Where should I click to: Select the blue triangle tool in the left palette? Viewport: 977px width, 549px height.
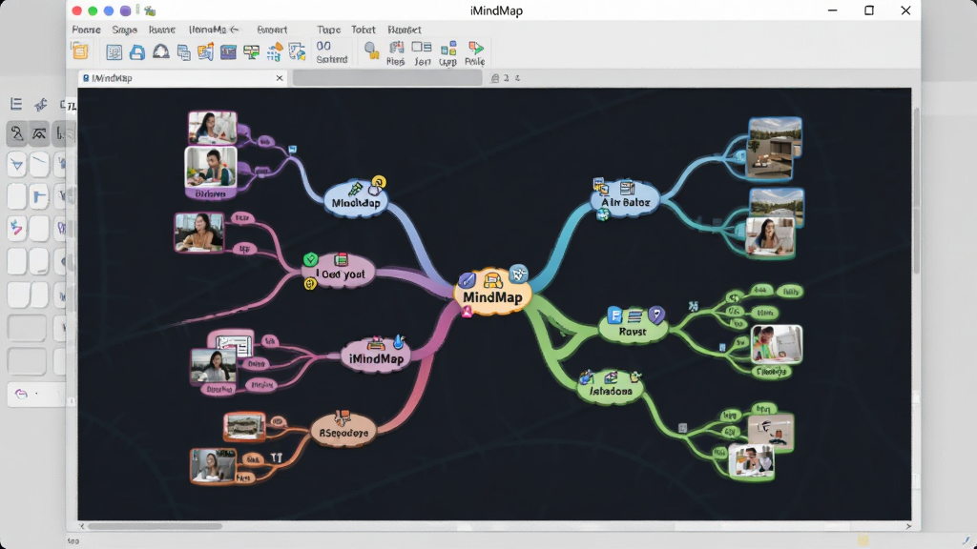pyautogui.click(x=17, y=164)
